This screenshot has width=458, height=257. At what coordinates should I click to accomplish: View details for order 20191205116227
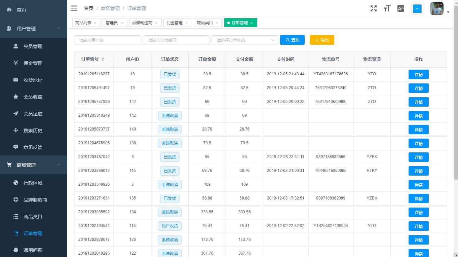click(x=418, y=74)
